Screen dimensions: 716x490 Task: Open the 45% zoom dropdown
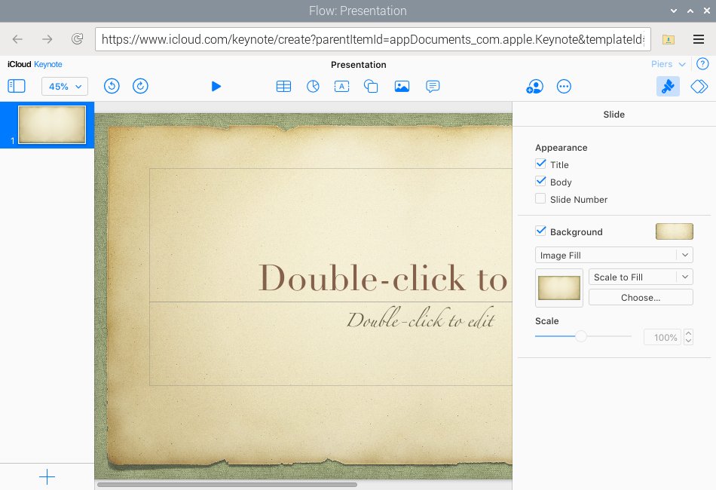point(65,86)
